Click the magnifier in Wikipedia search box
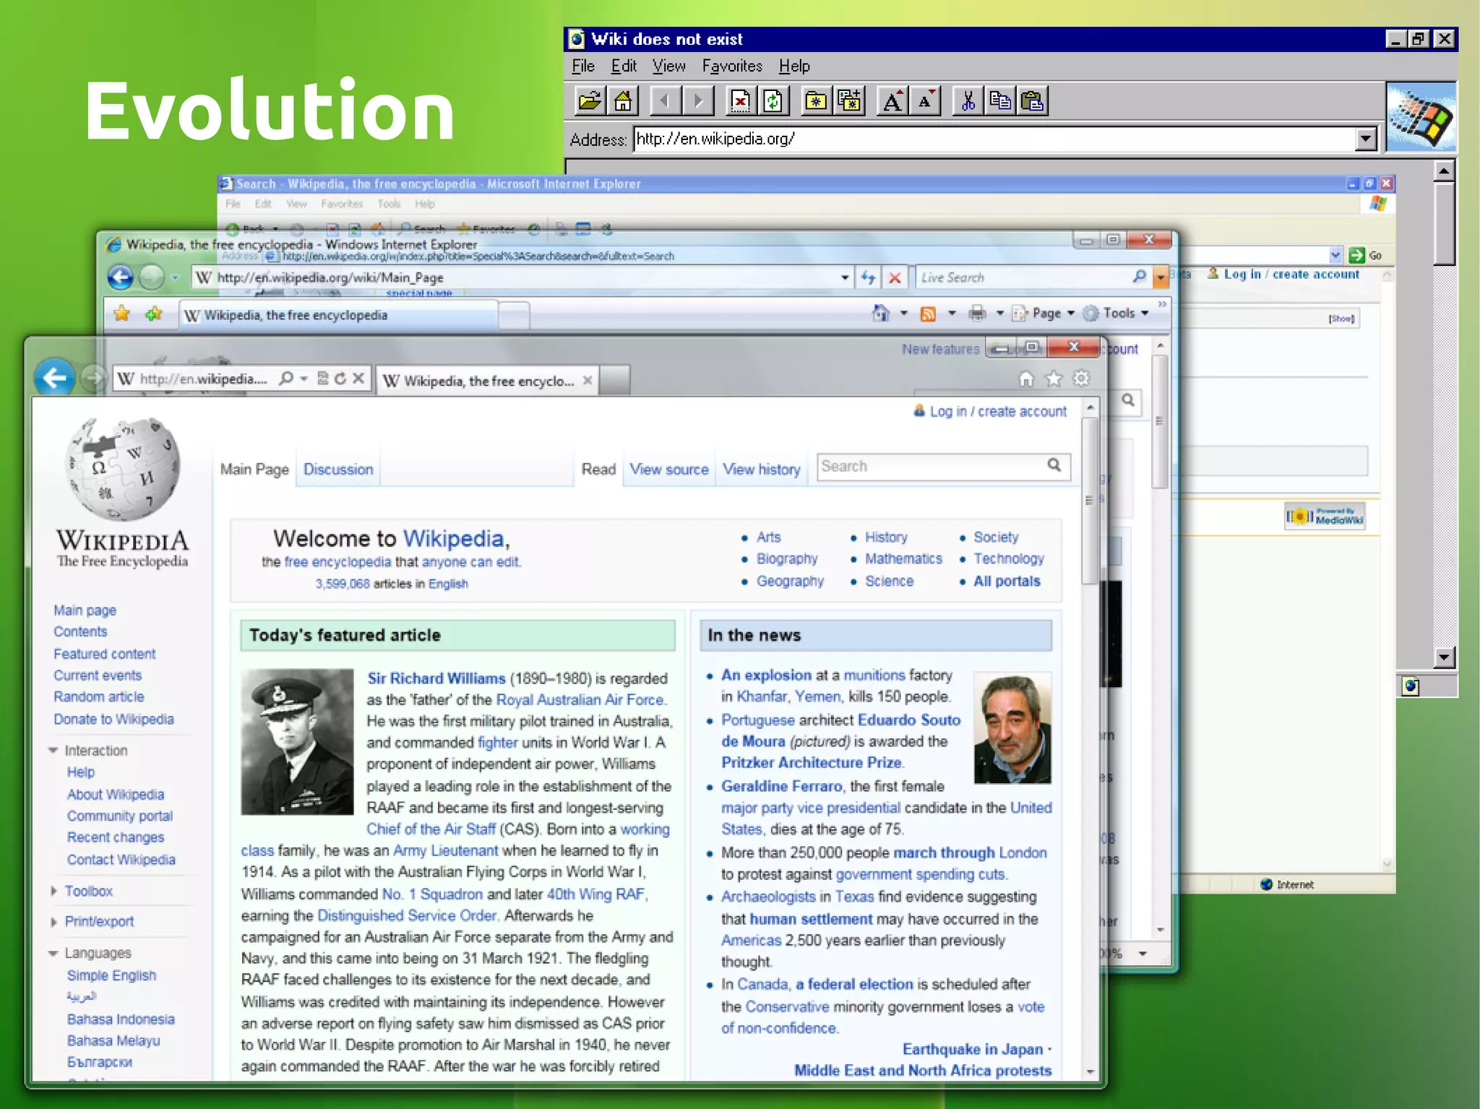This screenshot has width=1480, height=1109. [1054, 465]
